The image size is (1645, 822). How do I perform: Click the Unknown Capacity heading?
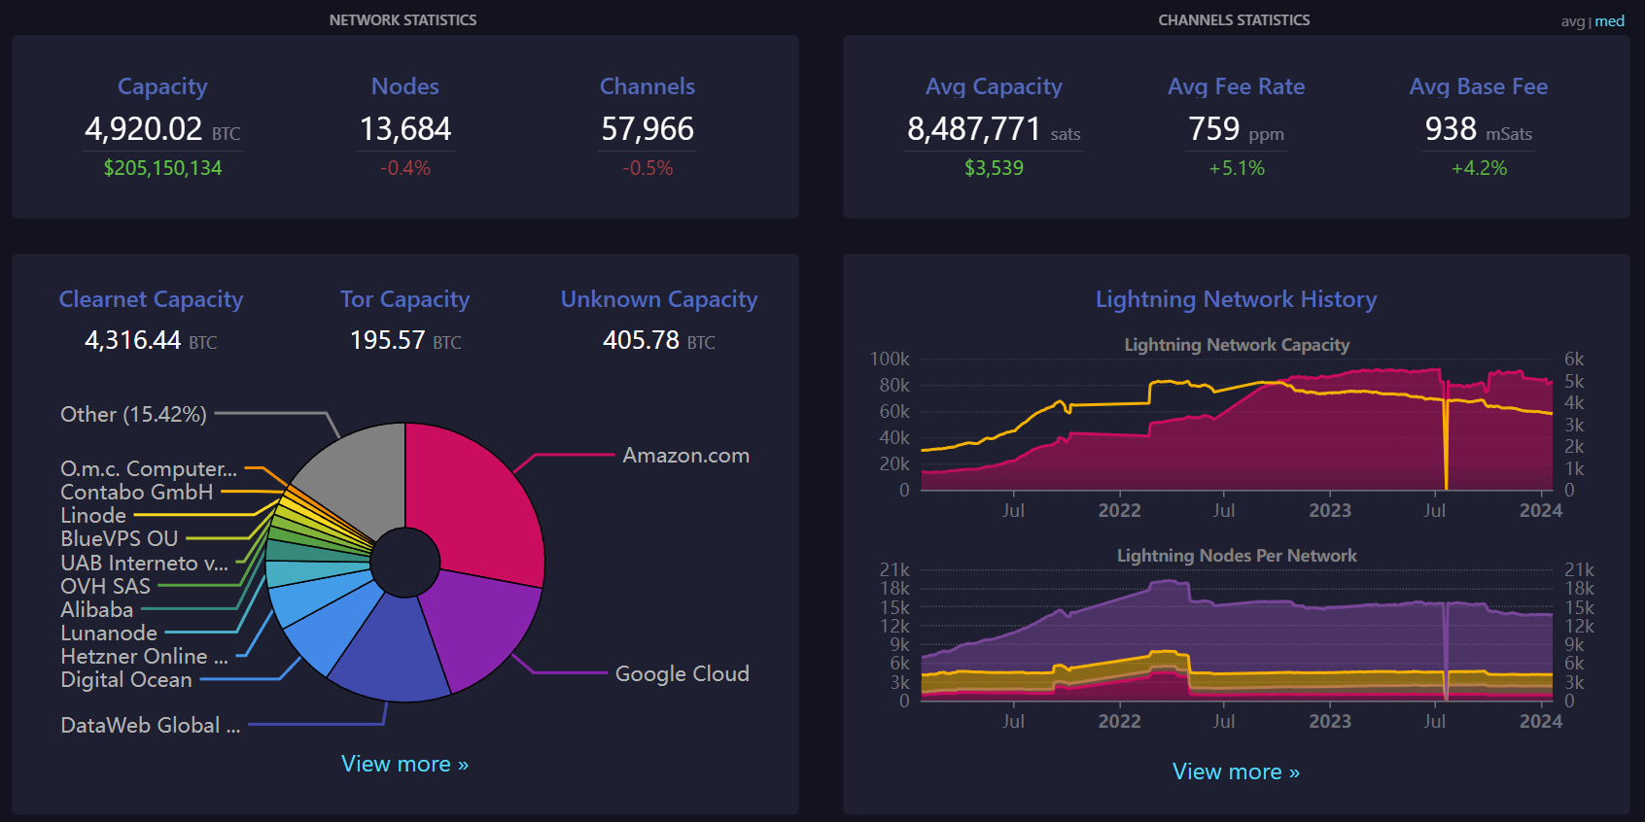(659, 299)
